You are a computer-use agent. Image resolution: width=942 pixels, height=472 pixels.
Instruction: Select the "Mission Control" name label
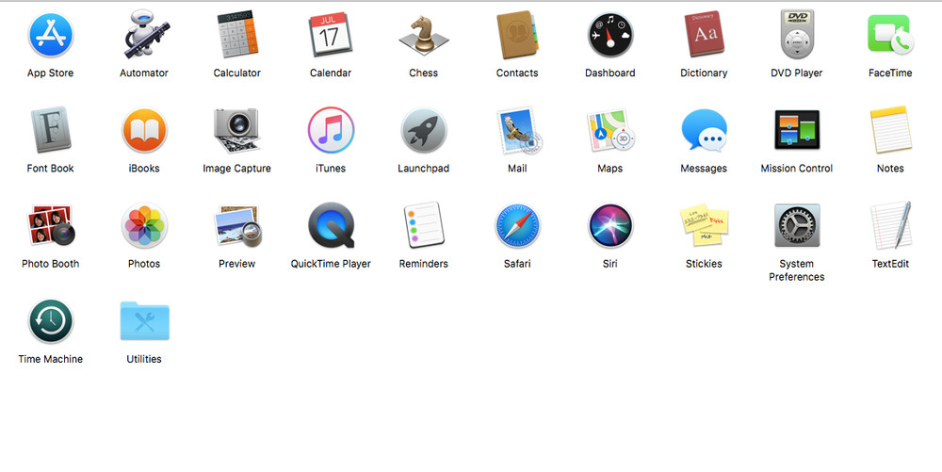point(797,169)
